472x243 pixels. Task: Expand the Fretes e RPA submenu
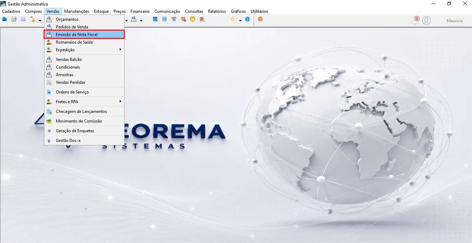pyautogui.click(x=84, y=102)
